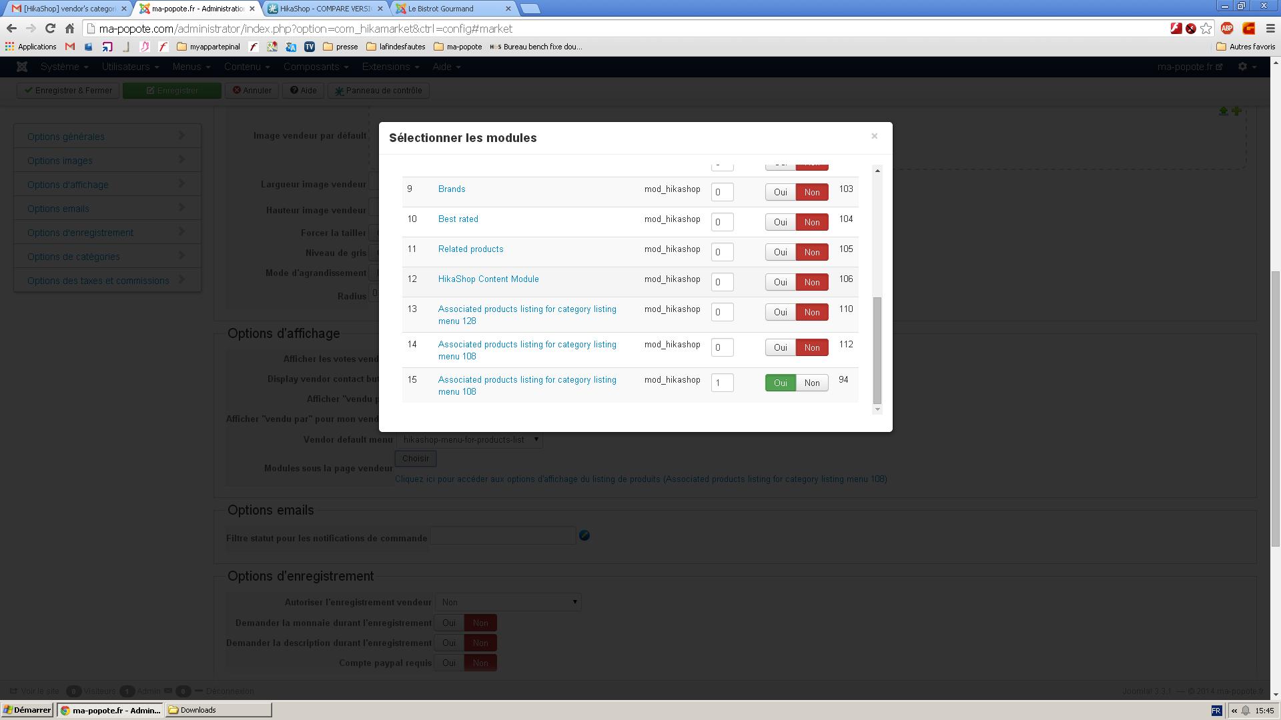Click the browser reload icon

pos(50,29)
